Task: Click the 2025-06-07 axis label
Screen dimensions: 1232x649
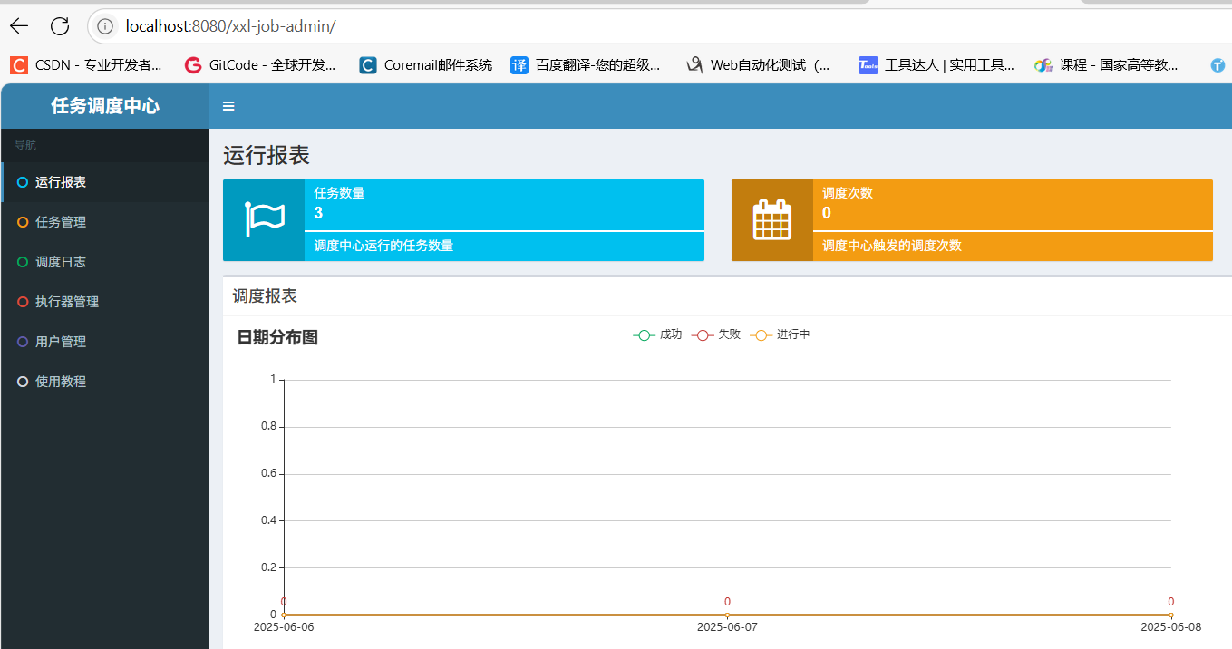Action: pos(727,626)
